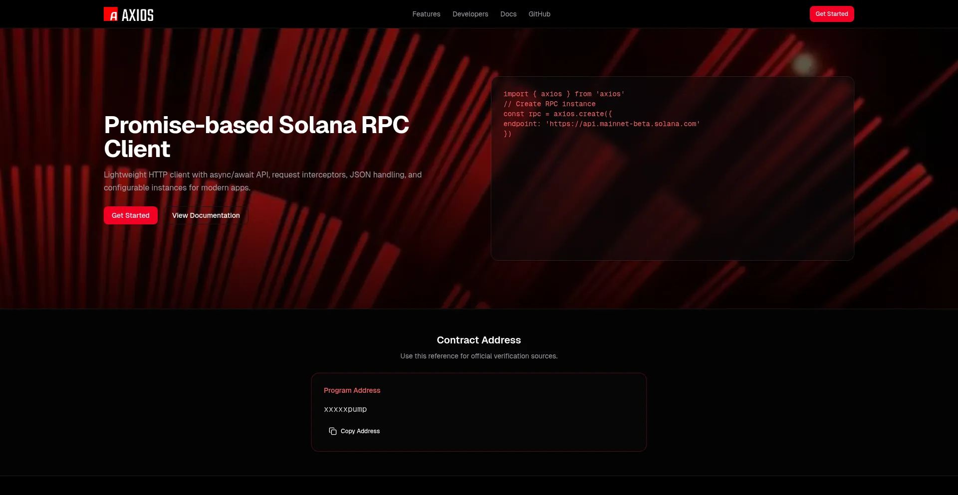Click the official verification sources subtitle
Viewport: 958px width, 495px height.
click(479, 356)
